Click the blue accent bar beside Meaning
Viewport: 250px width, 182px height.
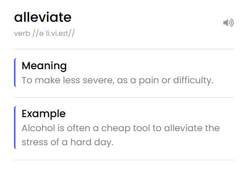[15, 73]
